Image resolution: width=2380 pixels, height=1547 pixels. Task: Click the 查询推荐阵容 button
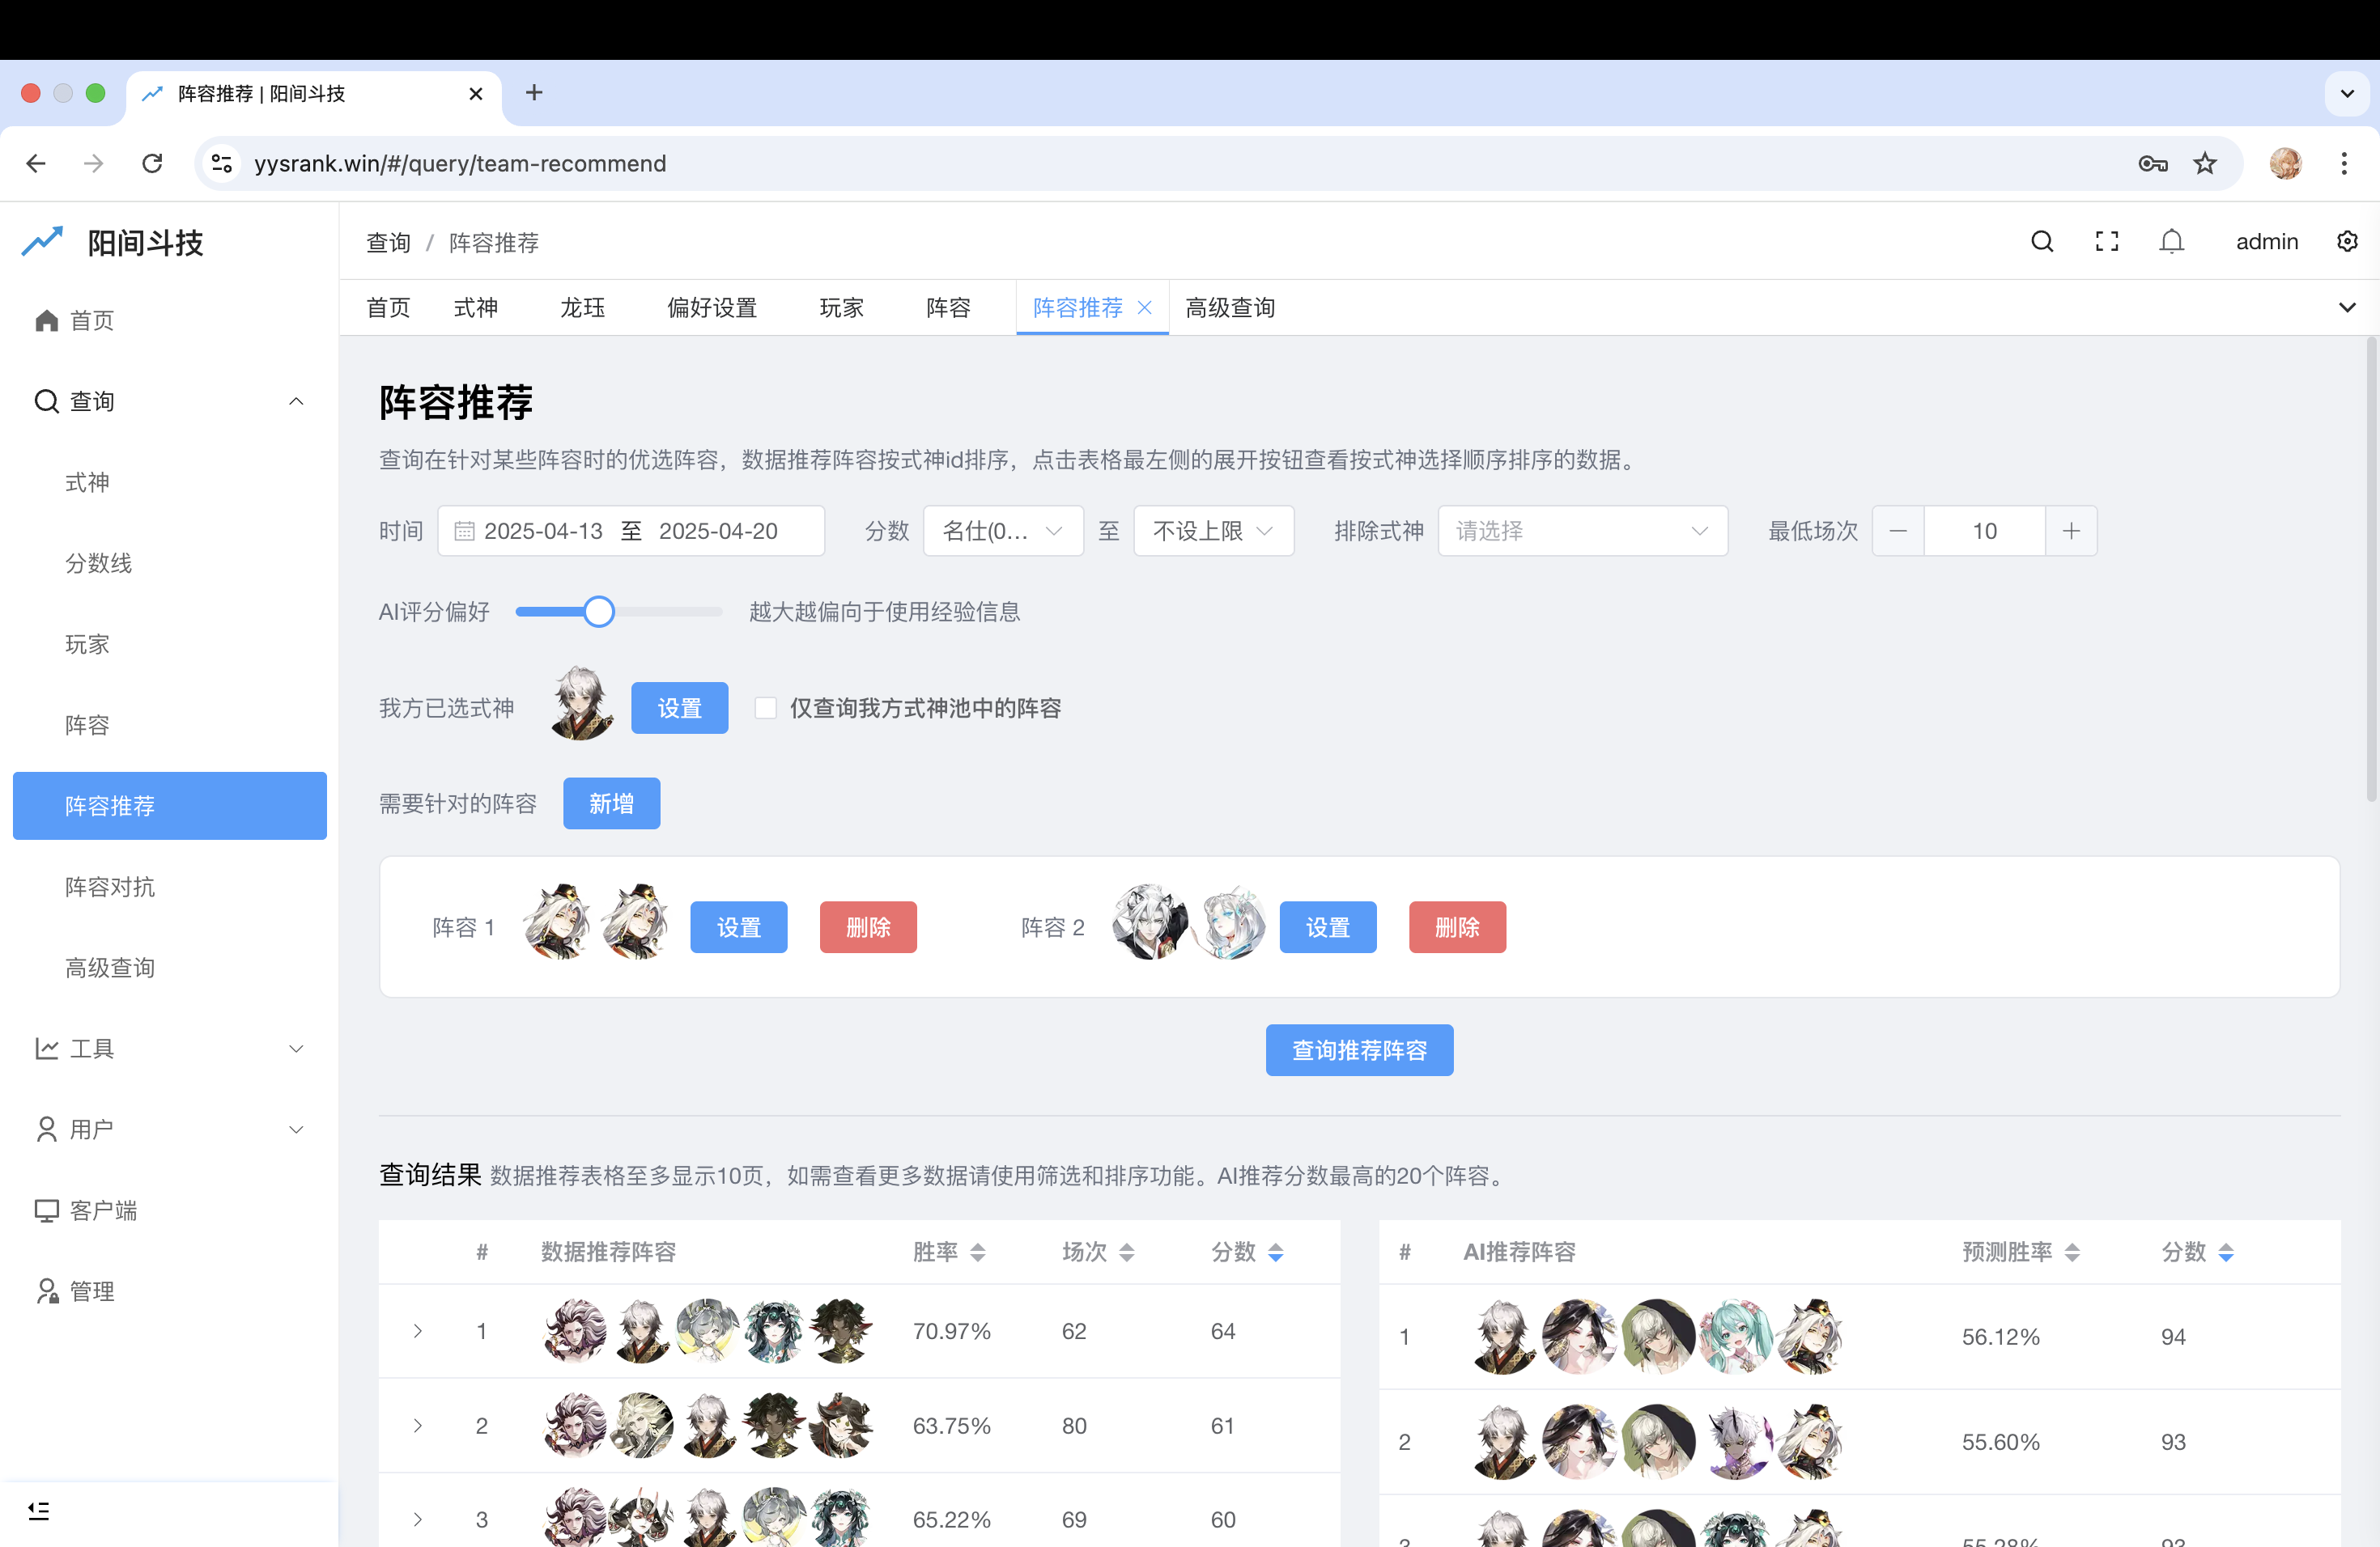(x=1359, y=1049)
